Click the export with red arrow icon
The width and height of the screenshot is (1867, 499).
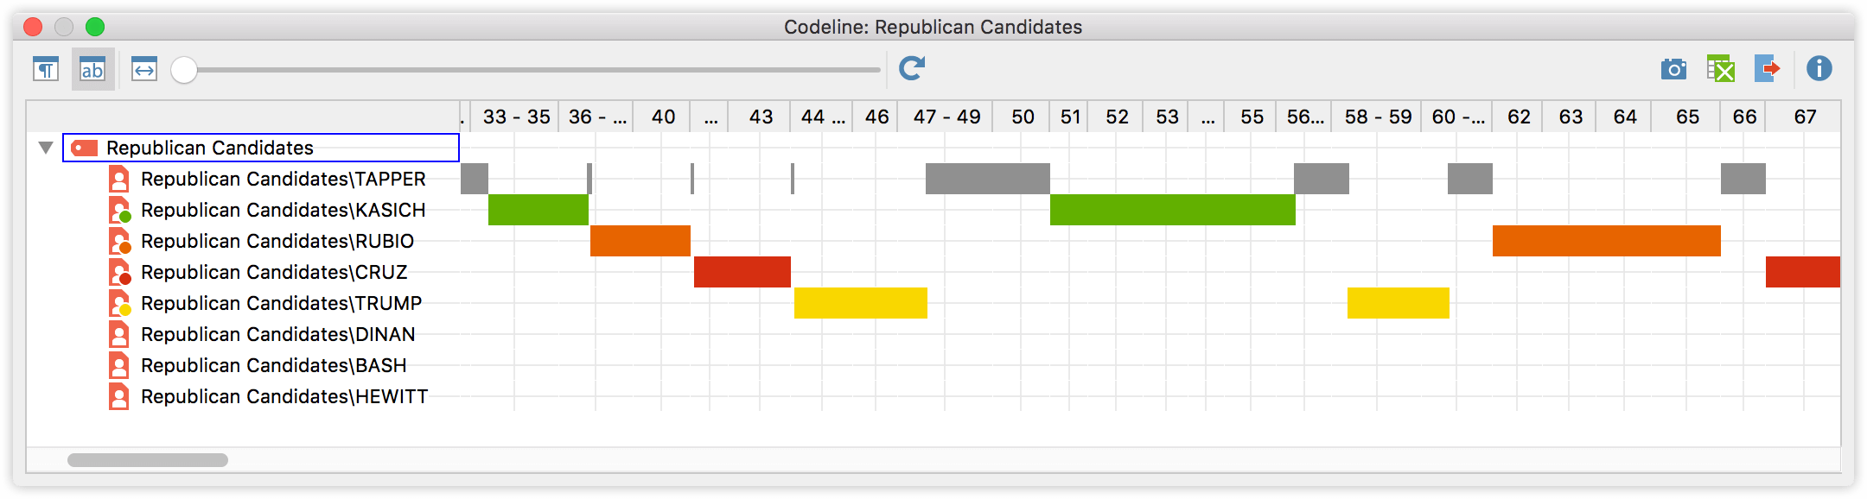pos(1768,69)
